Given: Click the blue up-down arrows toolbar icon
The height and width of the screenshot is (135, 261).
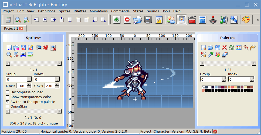Looking at the screenshot, I should (234, 20).
